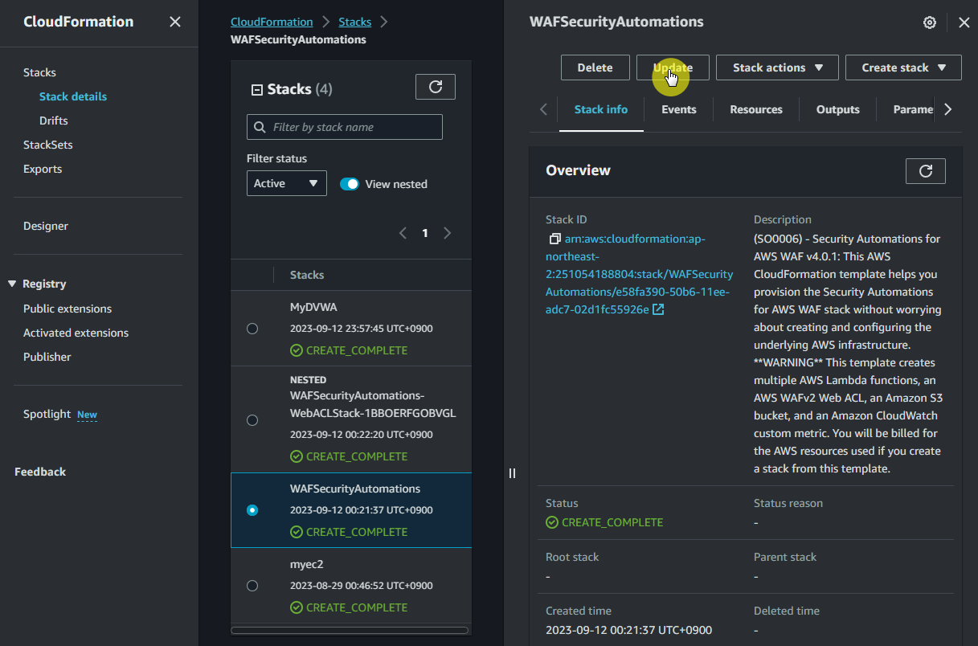Select the myec2 stack radio button

[x=252, y=586]
